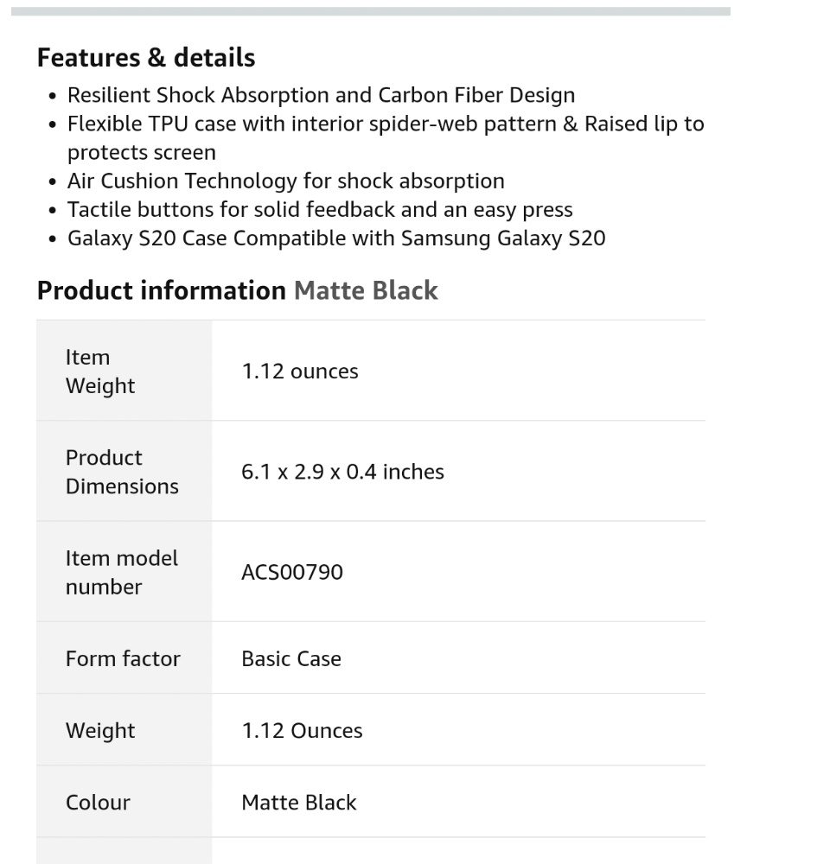Click the "Features & details" heading
The image size is (830, 864).
[x=145, y=58]
